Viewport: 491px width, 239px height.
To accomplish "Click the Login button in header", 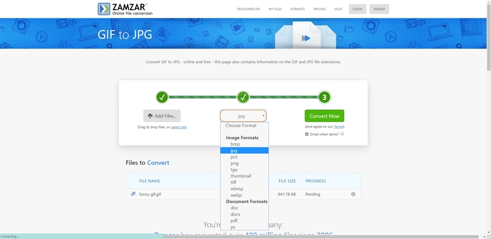I will [358, 9].
